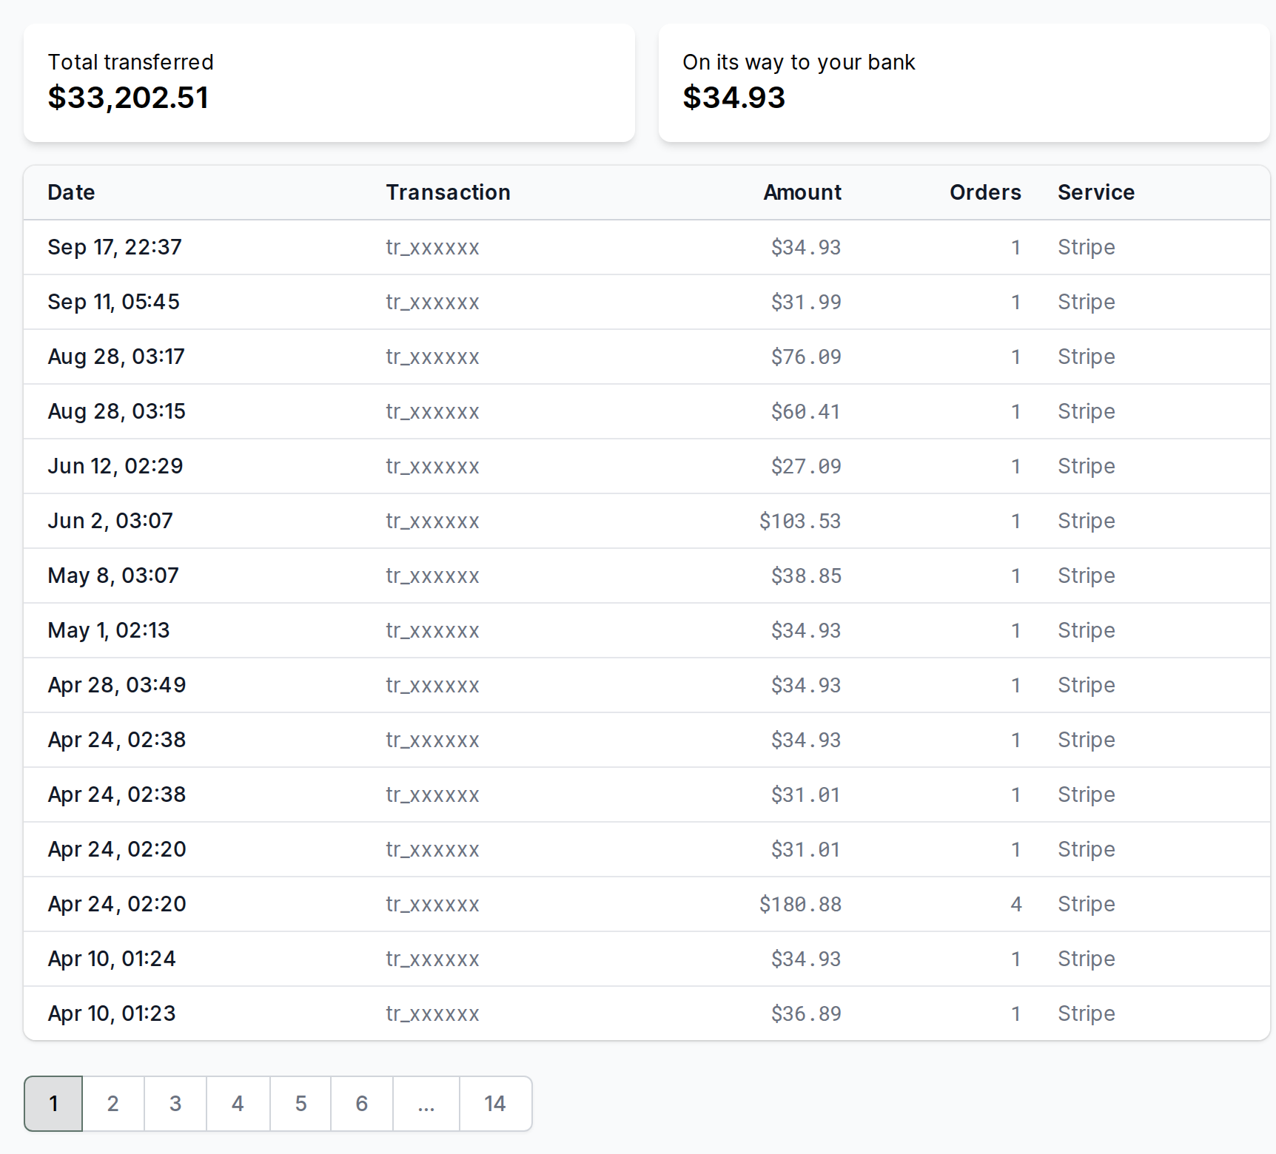This screenshot has height=1154, width=1276.
Task: Select the $36.89 amount
Action: pyautogui.click(x=806, y=1013)
